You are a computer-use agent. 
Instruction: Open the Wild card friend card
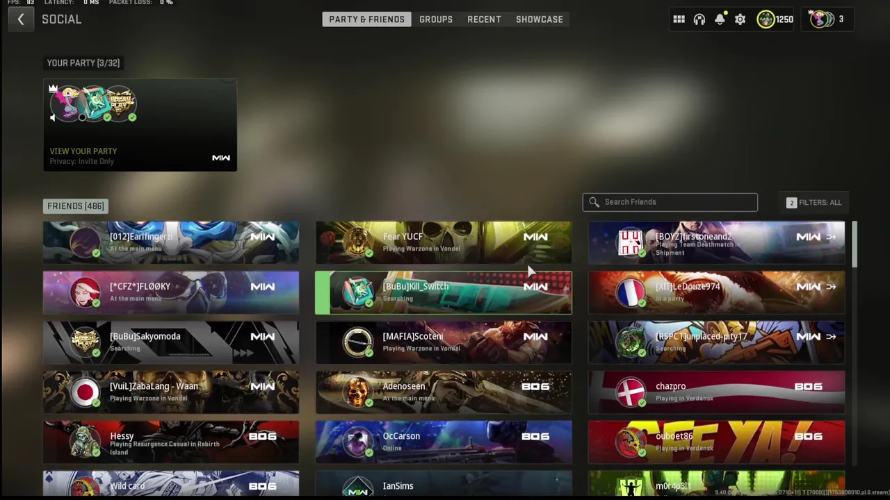[x=171, y=483]
